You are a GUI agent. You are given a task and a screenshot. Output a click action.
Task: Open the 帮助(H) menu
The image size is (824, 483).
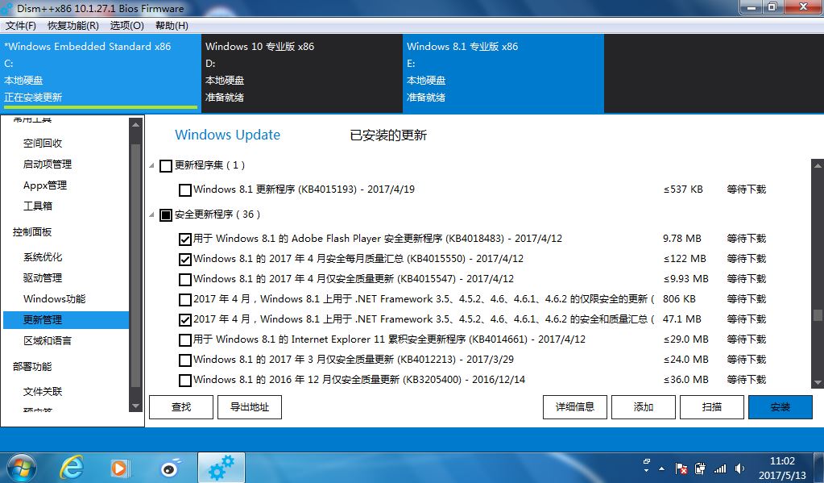pyautogui.click(x=172, y=26)
